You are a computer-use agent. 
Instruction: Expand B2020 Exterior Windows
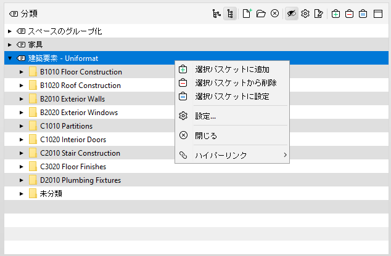pos(22,113)
